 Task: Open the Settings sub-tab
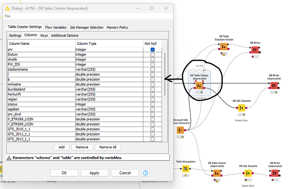pos(15,35)
